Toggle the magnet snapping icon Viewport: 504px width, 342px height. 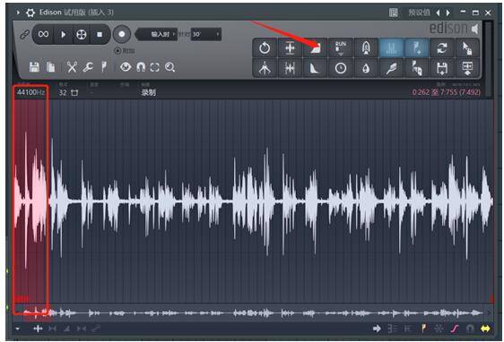coord(141,67)
